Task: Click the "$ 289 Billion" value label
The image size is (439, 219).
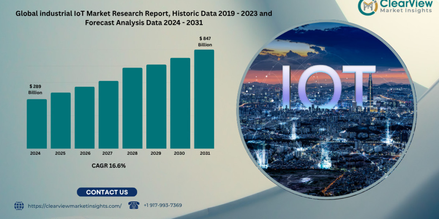Action: click(x=35, y=89)
